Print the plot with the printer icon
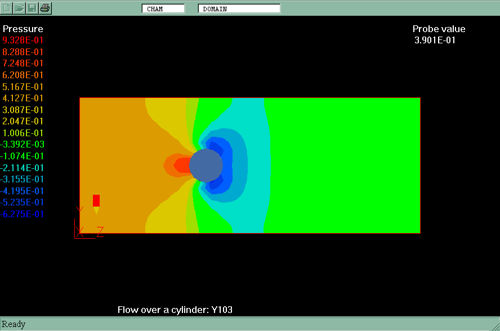This screenshot has width=500, height=331. tap(46, 8)
